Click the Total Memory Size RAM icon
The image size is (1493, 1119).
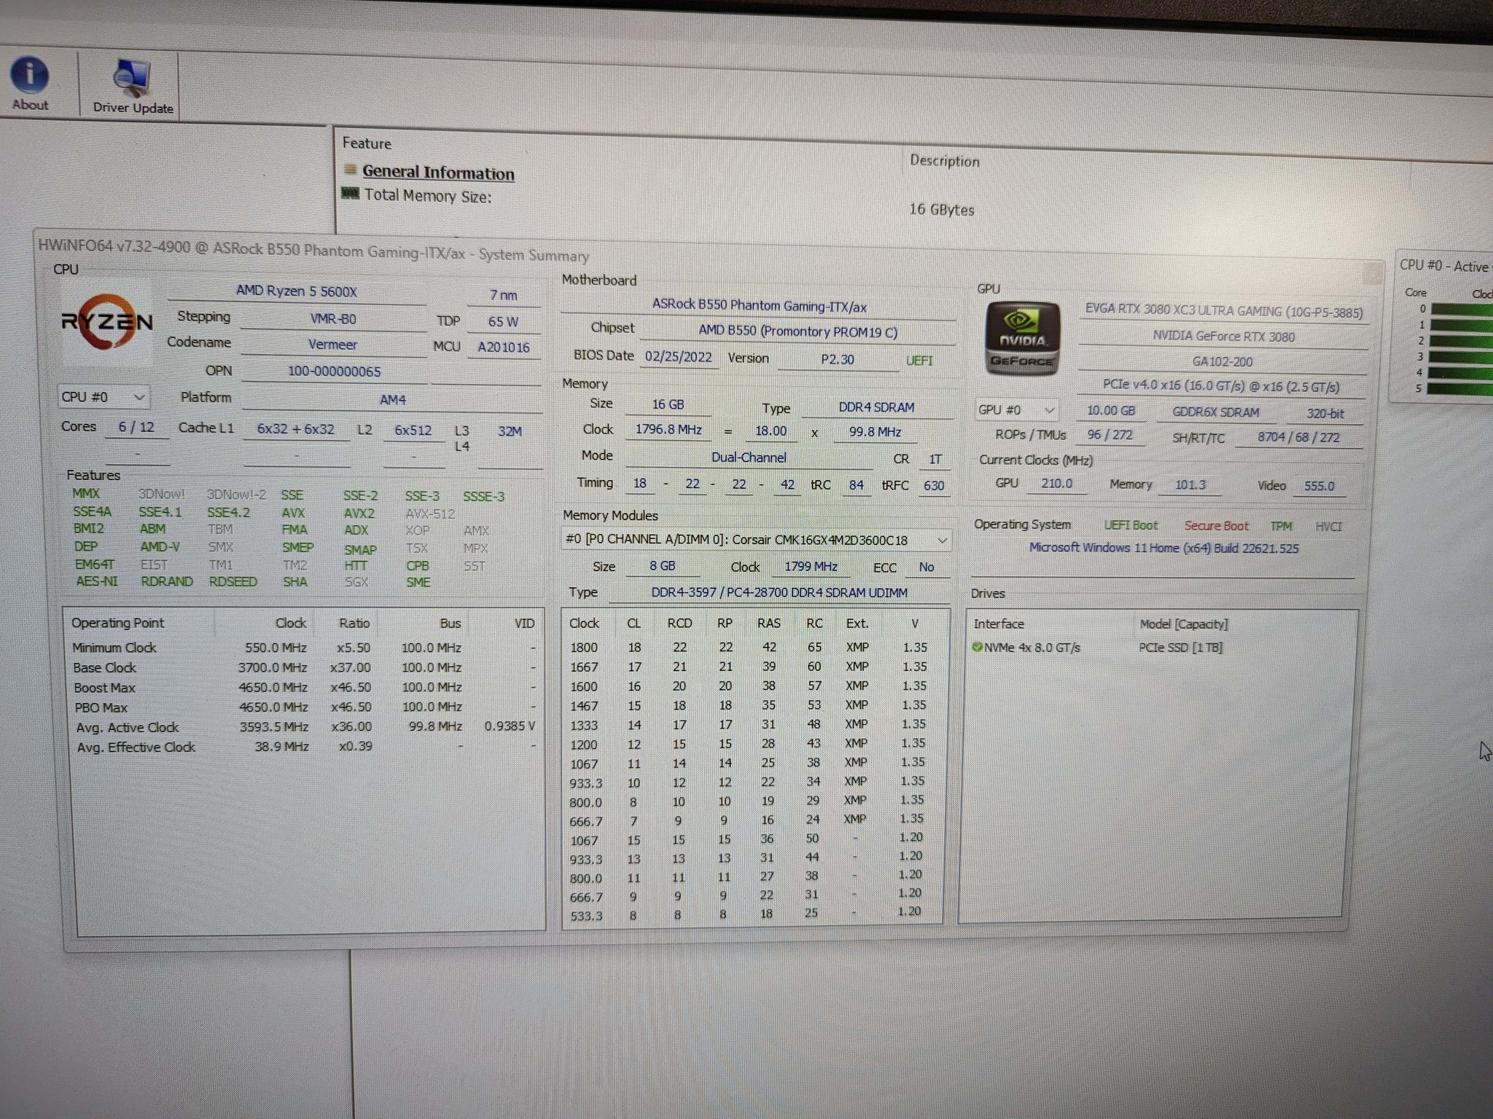[x=351, y=194]
